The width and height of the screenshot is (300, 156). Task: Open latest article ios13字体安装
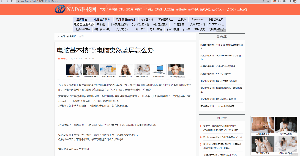[x=215, y=74]
